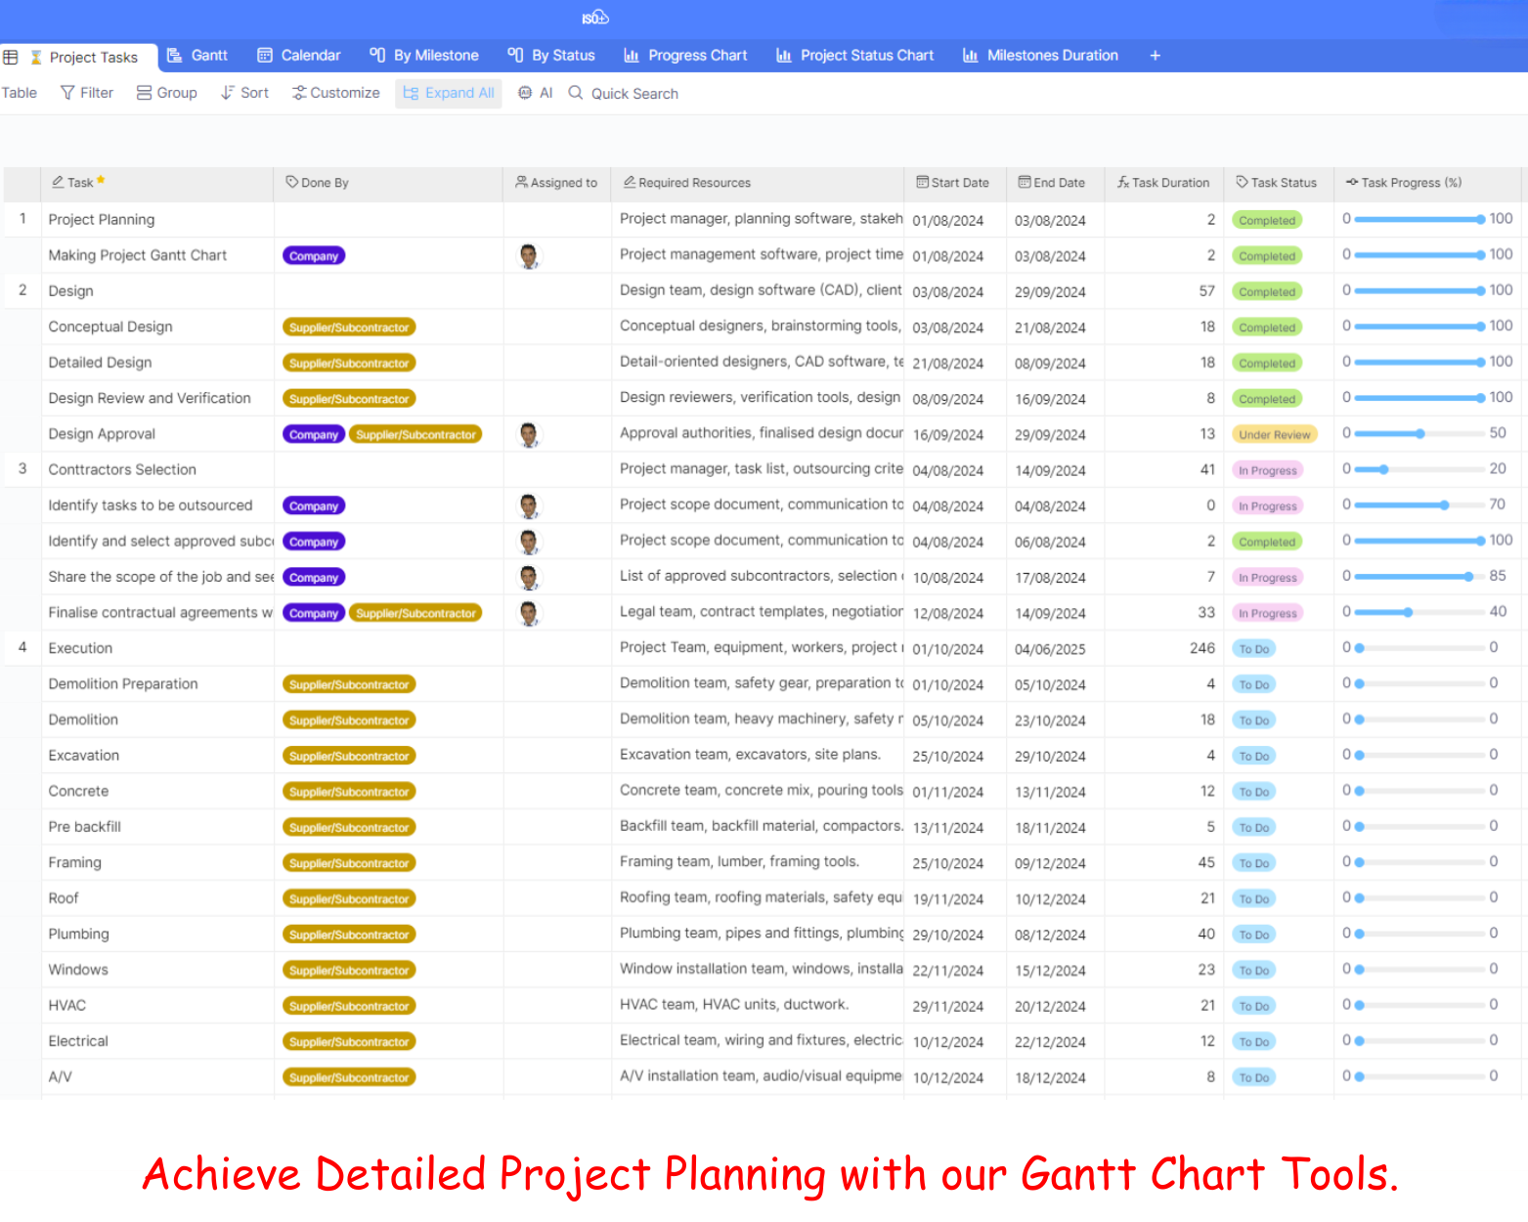Click the AI assistant icon
The image size is (1528, 1222).
[525, 93]
